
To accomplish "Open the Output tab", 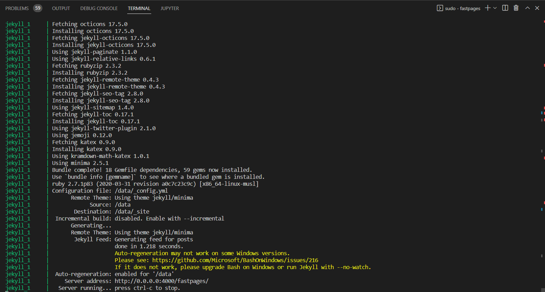I will 61,8.
